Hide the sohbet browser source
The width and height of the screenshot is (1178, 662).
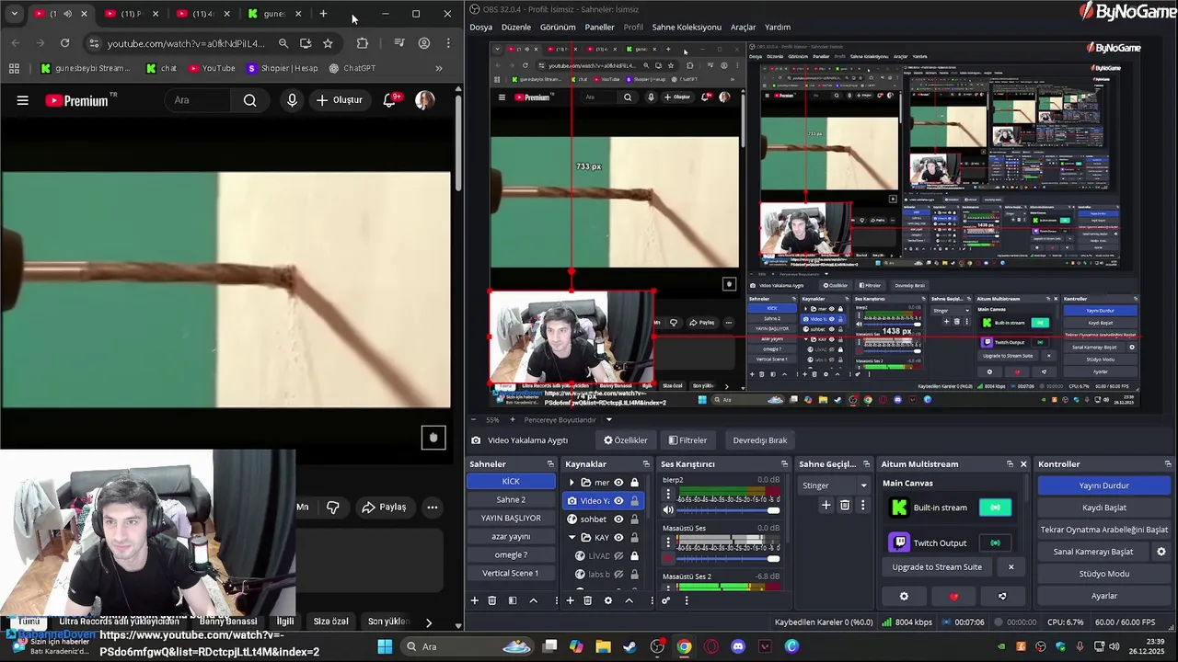coord(618,519)
